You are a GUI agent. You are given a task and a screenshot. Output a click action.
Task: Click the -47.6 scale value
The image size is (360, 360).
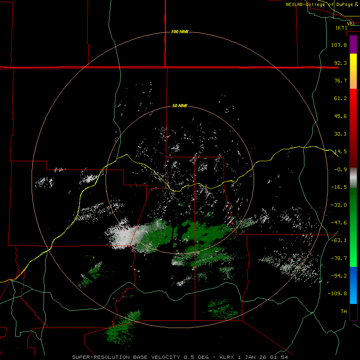pyautogui.click(x=339, y=223)
